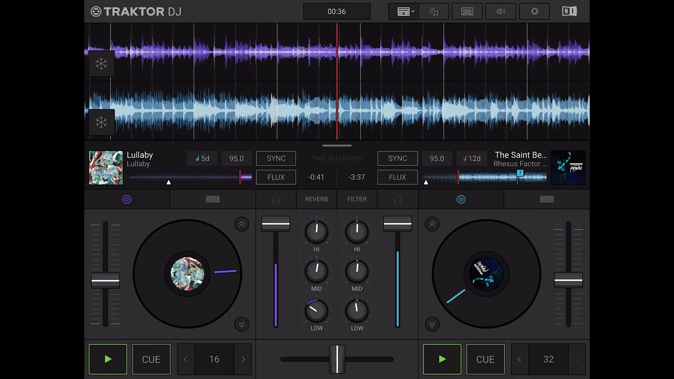Toggle FLUX on the Lullaby deck
Viewport: 674px width, 379px height.
(x=276, y=177)
